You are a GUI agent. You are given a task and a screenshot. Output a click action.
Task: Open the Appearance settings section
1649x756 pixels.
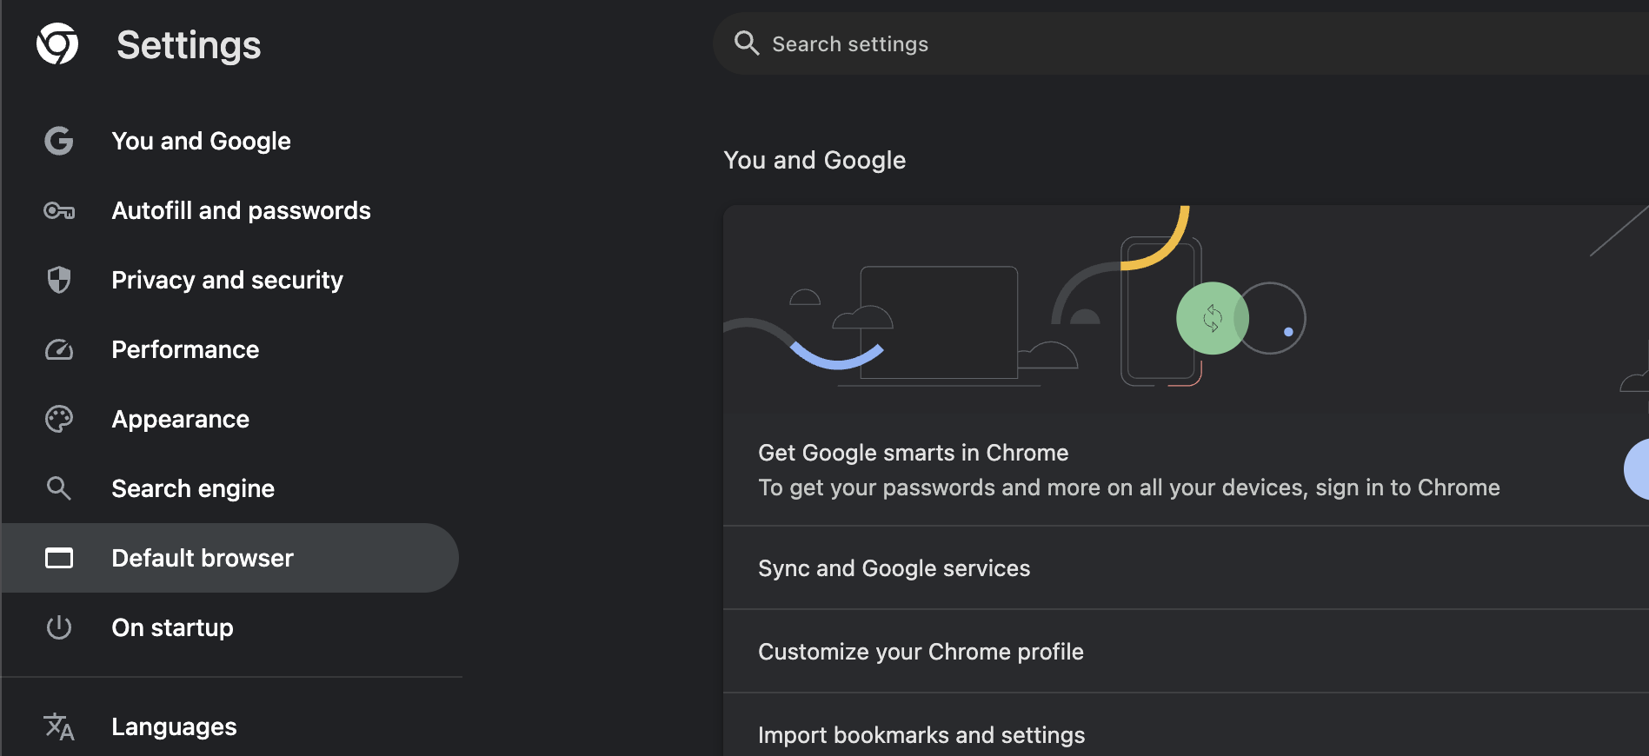click(x=180, y=419)
